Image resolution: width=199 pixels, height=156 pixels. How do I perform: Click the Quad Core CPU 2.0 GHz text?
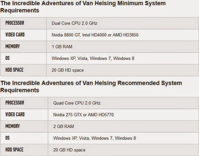pos(77,103)
